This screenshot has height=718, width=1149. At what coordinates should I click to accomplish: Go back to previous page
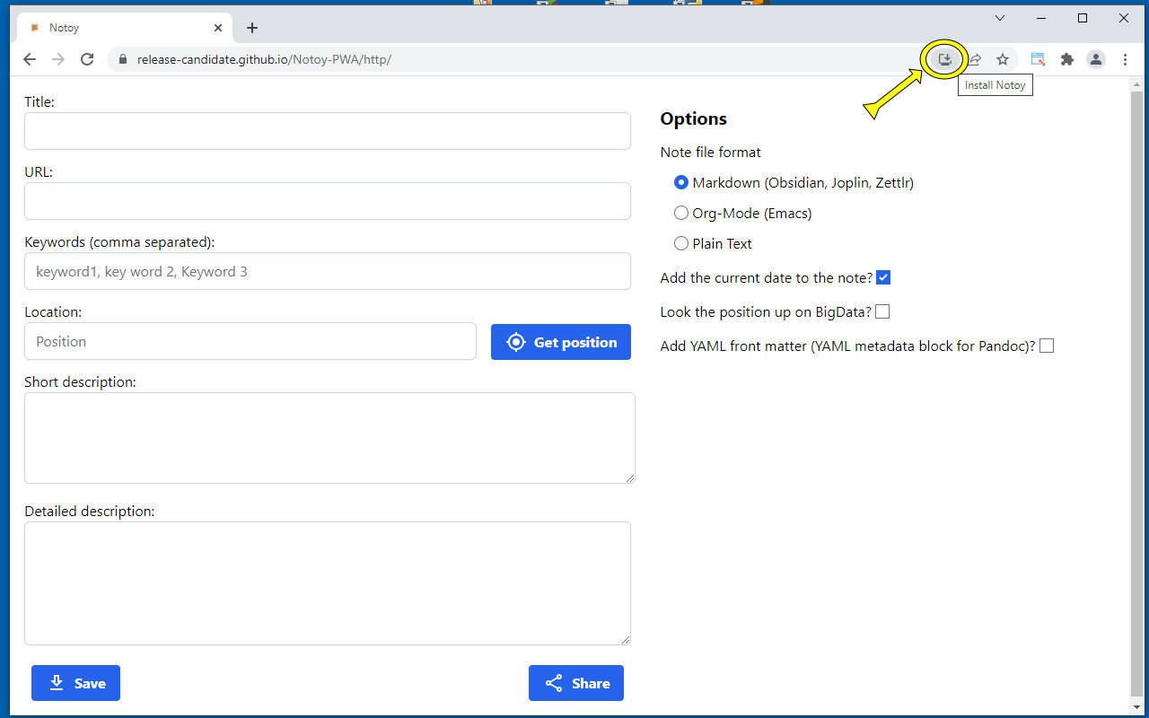[x=30, y=59]
